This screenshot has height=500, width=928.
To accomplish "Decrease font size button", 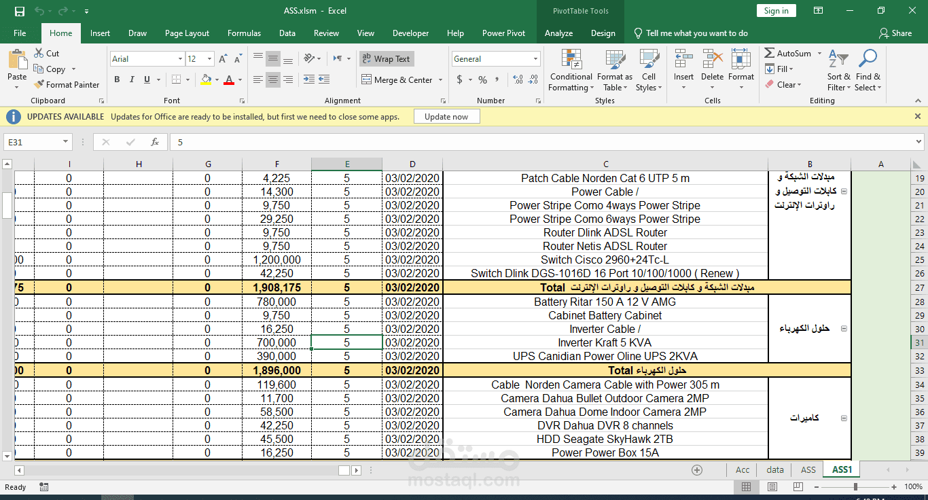I will tap(238, 59).
